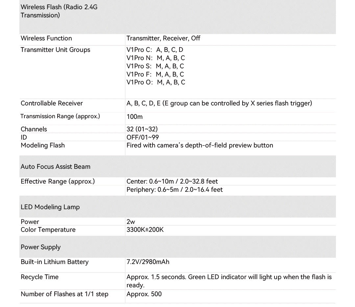Click the Wireless Function row label

tap(46, 38)
